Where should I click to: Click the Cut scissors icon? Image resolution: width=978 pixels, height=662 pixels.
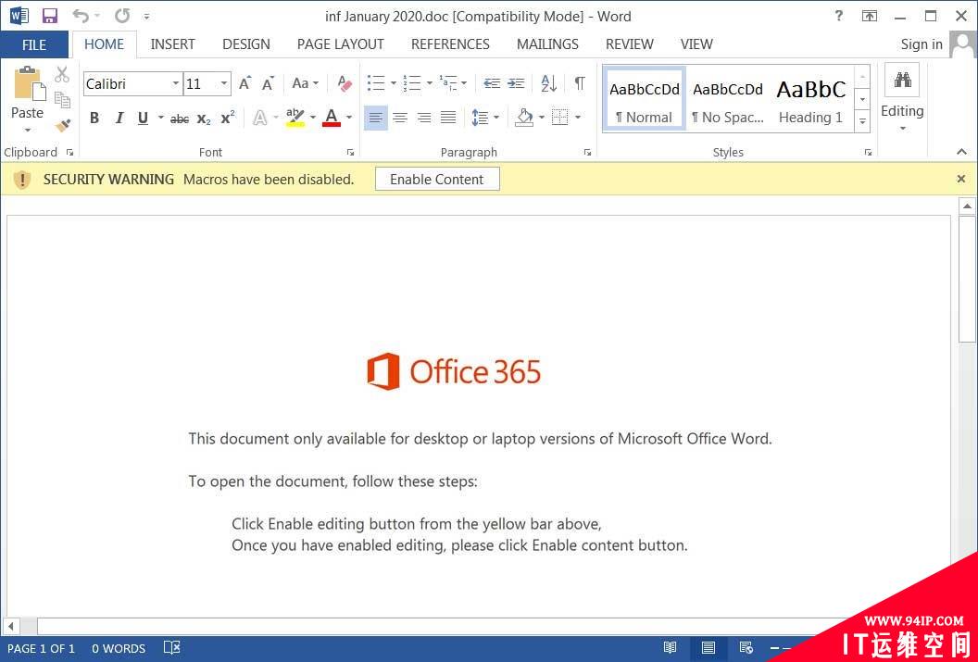click(x=62, y=75)
